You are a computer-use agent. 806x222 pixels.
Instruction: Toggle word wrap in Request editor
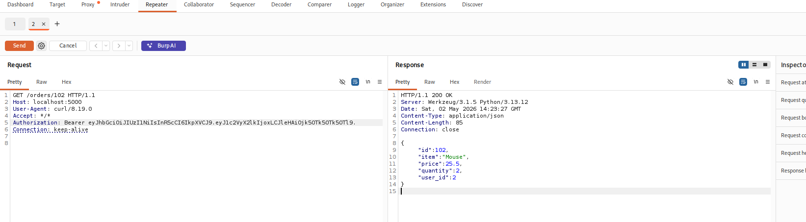tap(355, 82)
